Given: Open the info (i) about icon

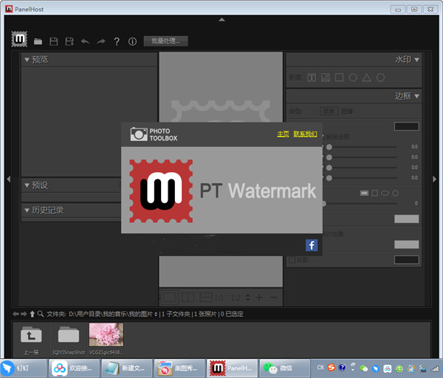Looking at the screenshot, I should 132,41.
